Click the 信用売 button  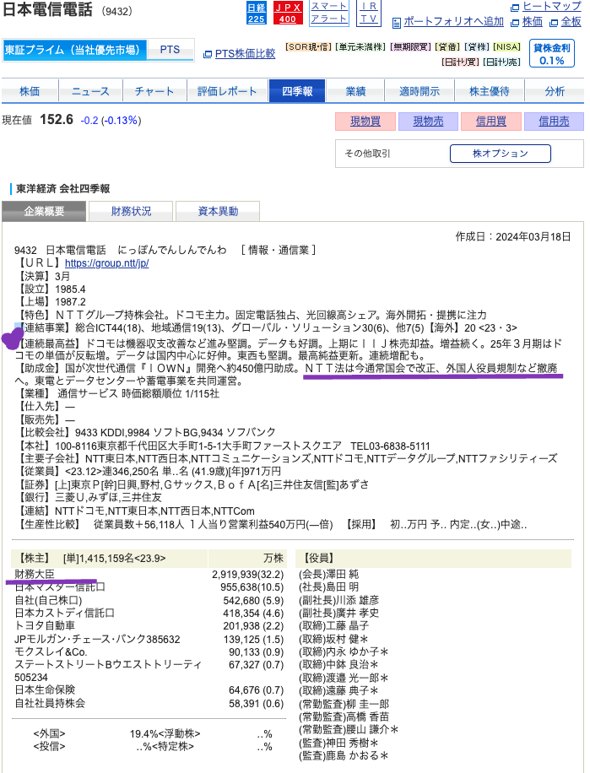point(554,122)
